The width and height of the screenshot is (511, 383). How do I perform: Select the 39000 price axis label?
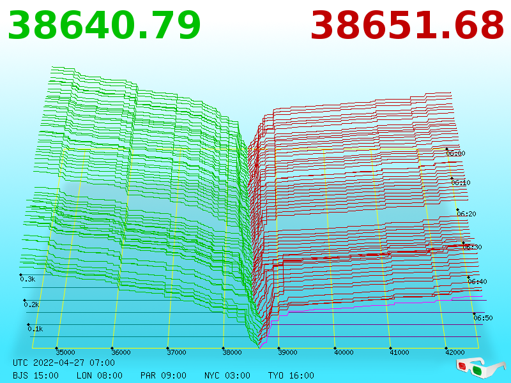coord(287,352)
